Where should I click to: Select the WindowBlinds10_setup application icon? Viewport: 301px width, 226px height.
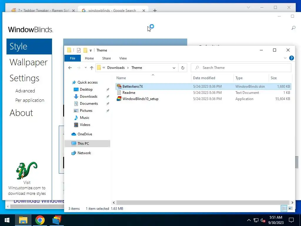pyautogui.click(x=119, y=99)
